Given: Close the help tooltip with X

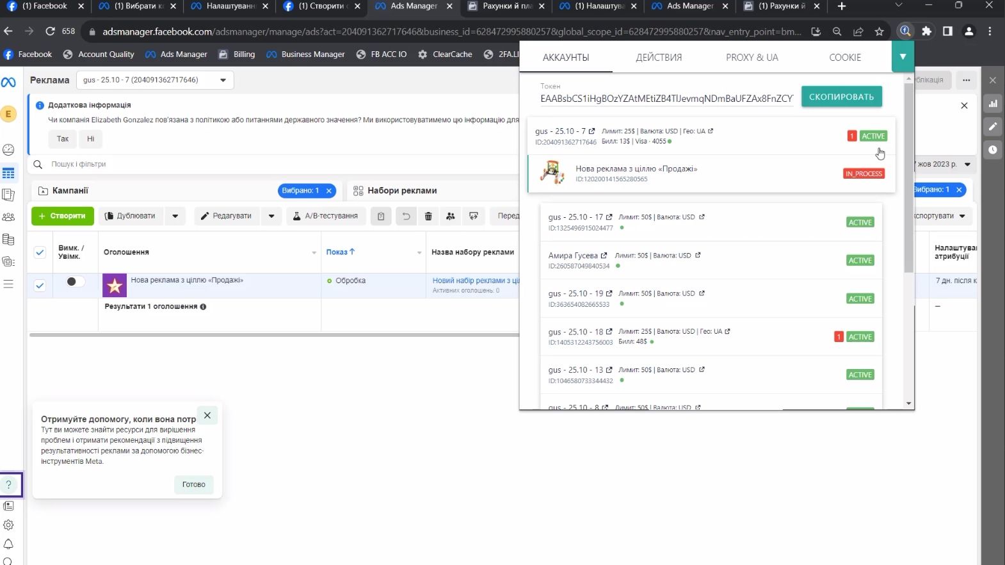Looking at the screenshot, I should (x=207, y=415).
